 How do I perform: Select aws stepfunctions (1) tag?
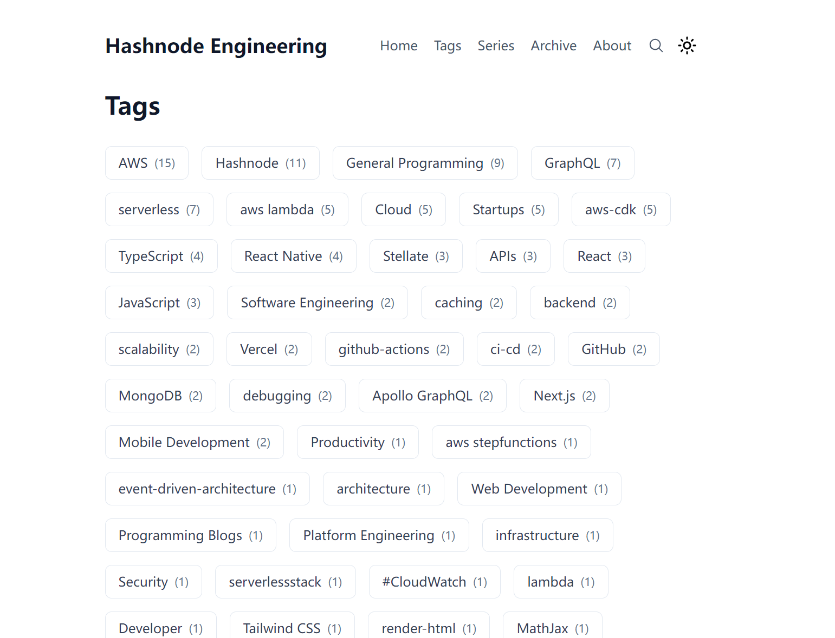point(512,442)
